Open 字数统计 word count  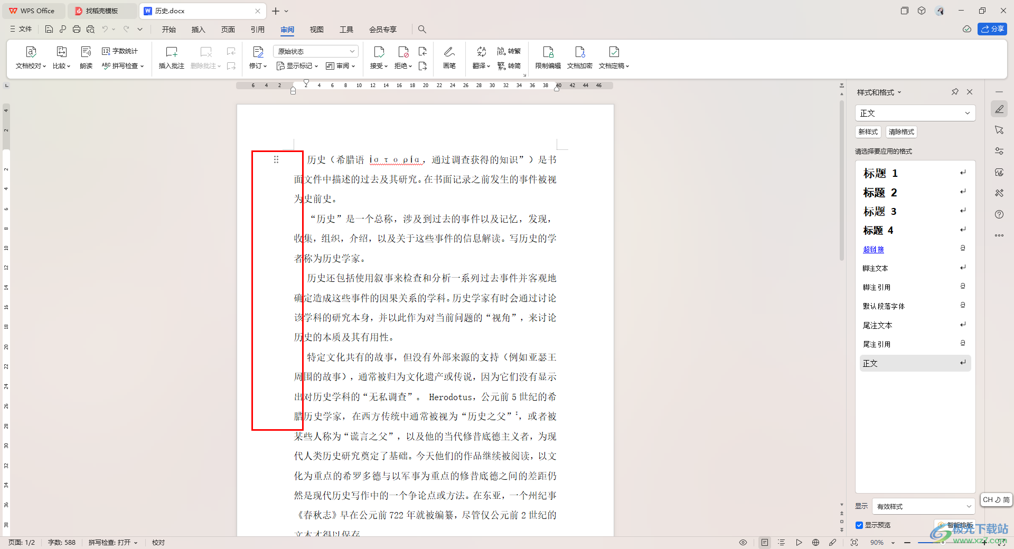tap(120, 51)
